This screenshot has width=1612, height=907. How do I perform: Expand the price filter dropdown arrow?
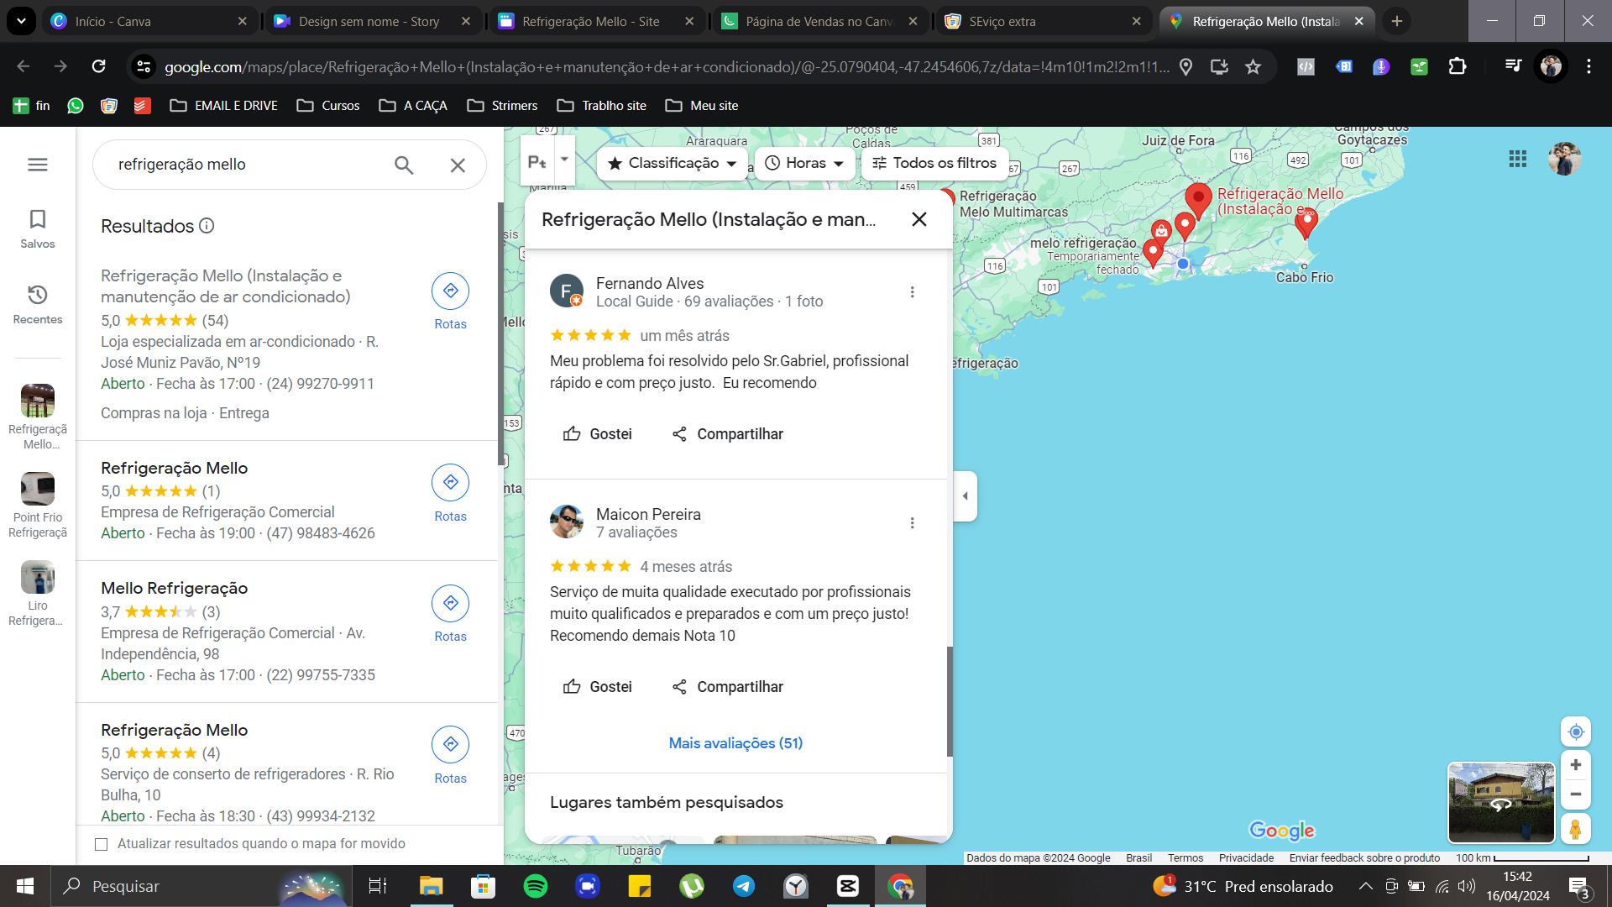(x=564, y=159)
